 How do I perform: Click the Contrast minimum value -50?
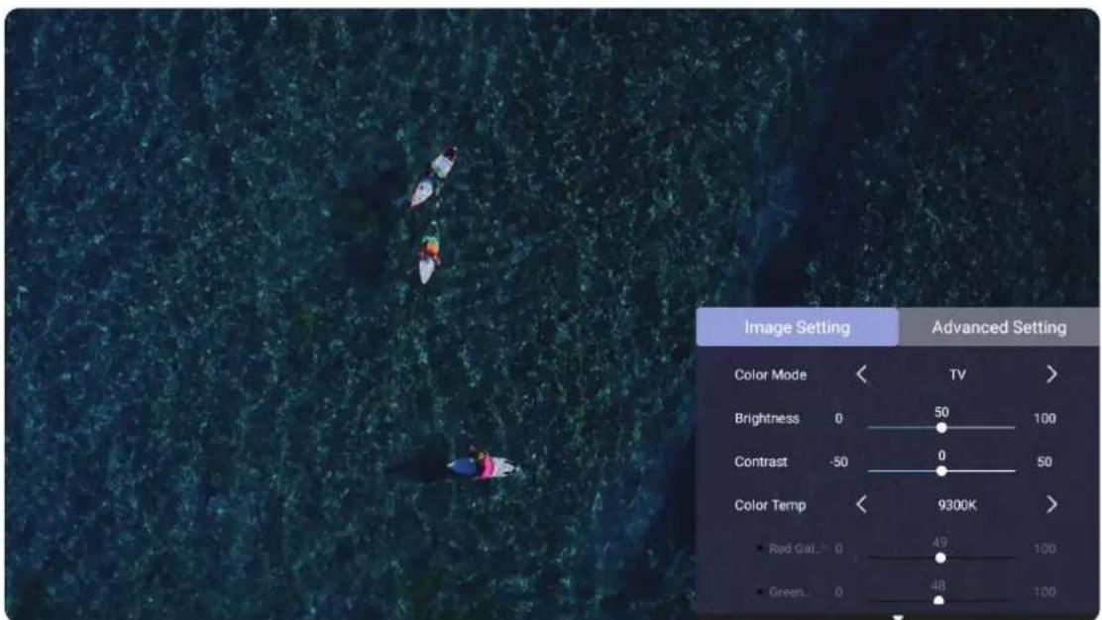pos(838,462)
